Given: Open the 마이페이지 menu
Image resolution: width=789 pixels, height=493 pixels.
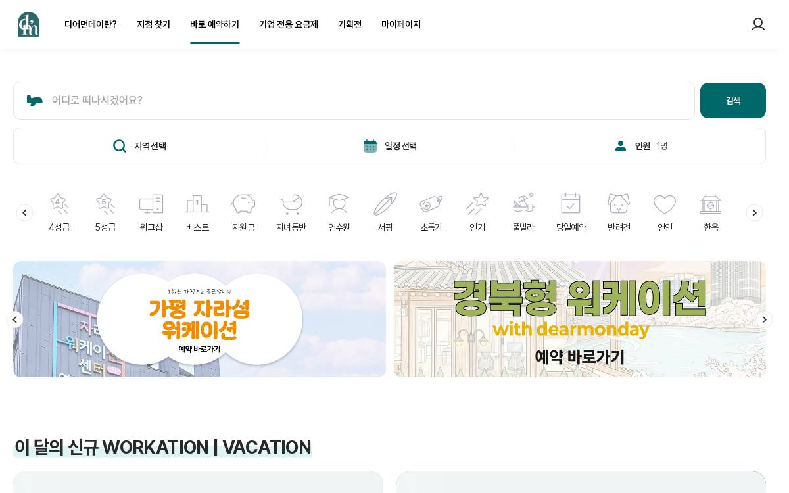Looking at the screenshot, I should [x=401, y=24].
